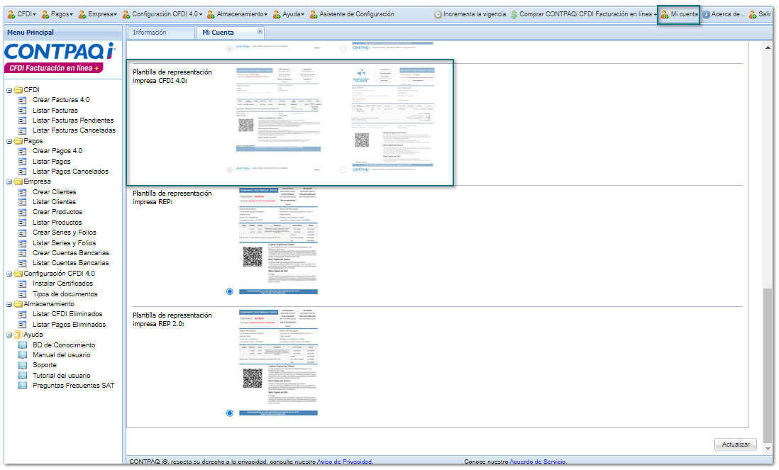Click Crear Cuentas Bancarias icon
The height and width of the screenshot is (470, 779).
click(23, 253)
